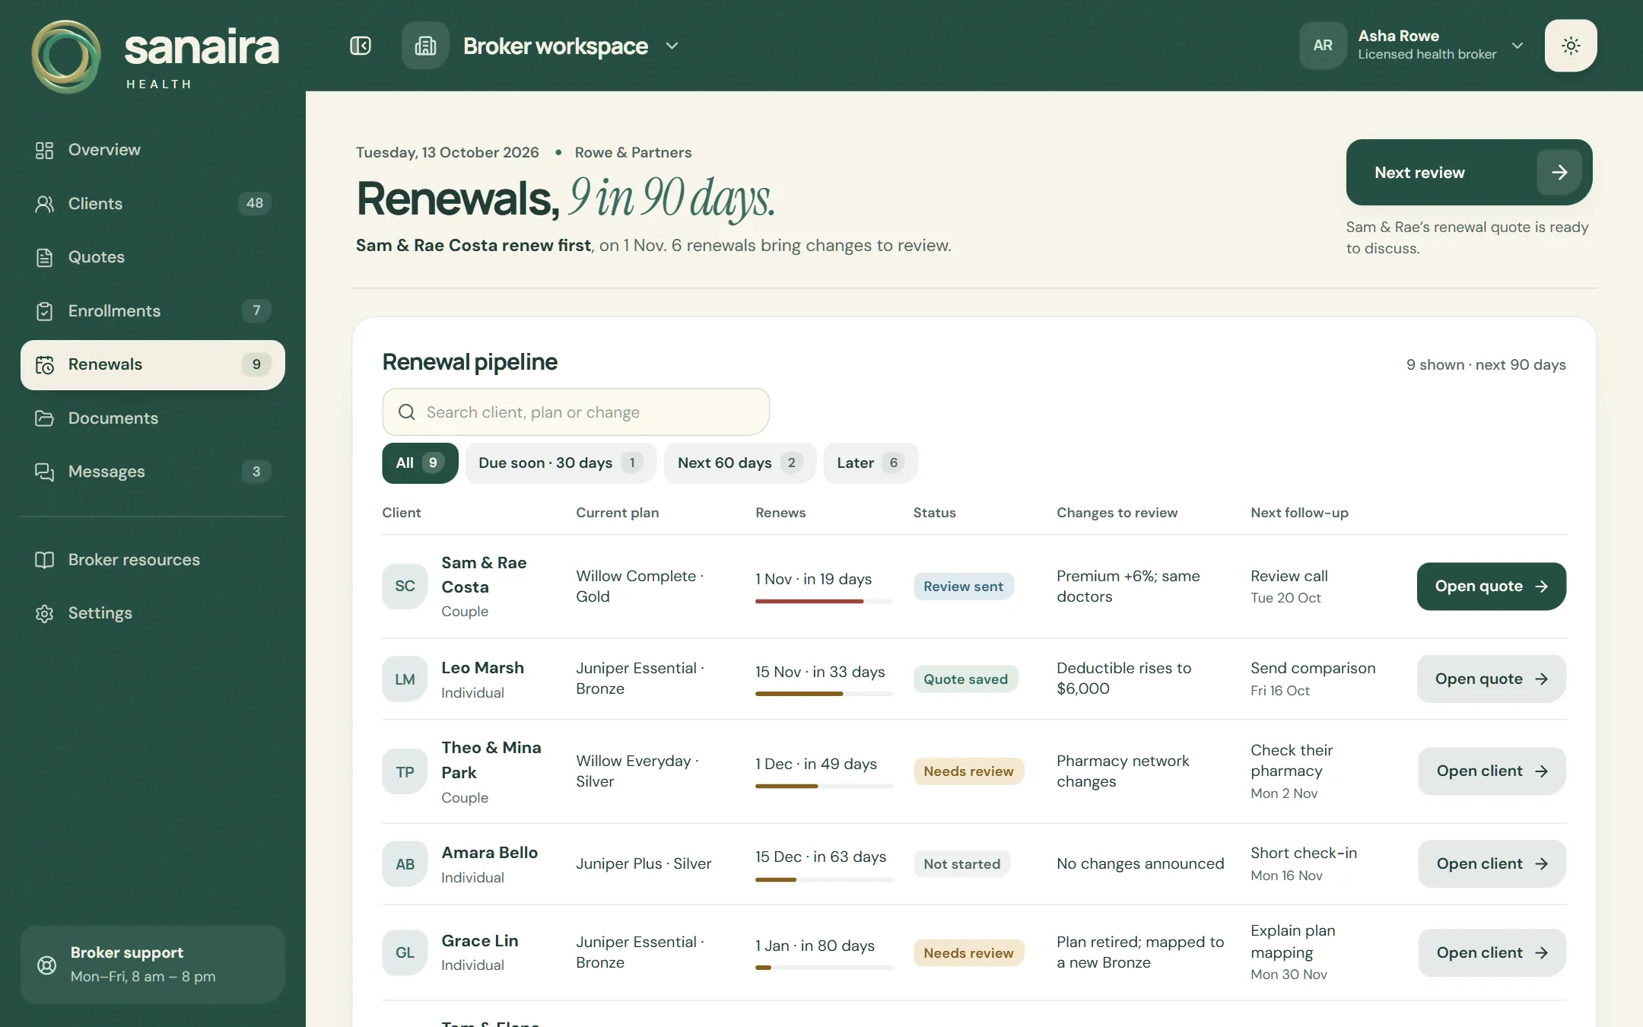Click the Settings gear icon
Image resolution: width=1643 pixels, height=1027 pixels.
[45, 613]
